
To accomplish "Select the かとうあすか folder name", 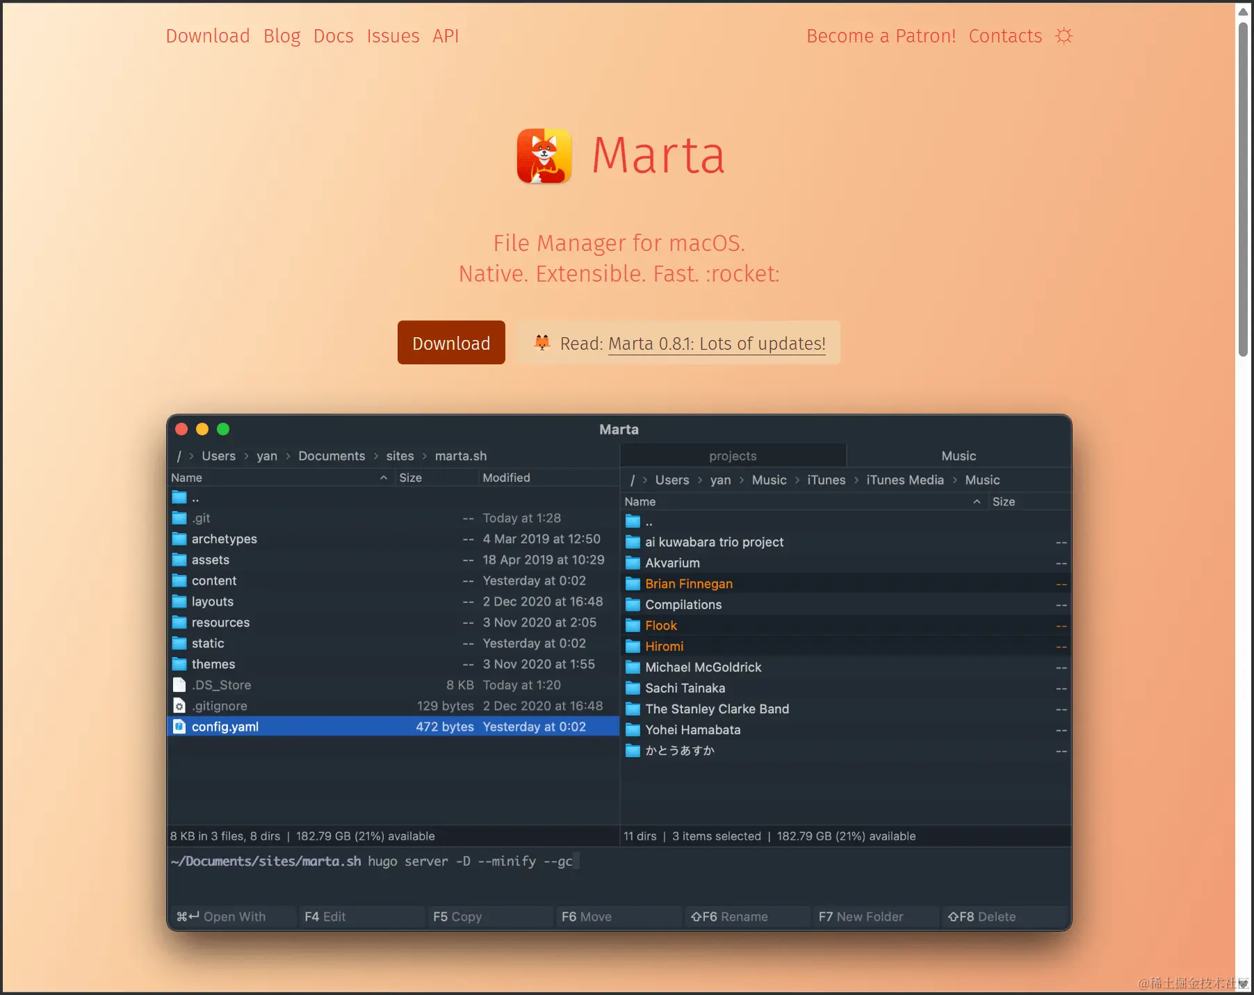I will pyautogui.click(x=680, y=751).
